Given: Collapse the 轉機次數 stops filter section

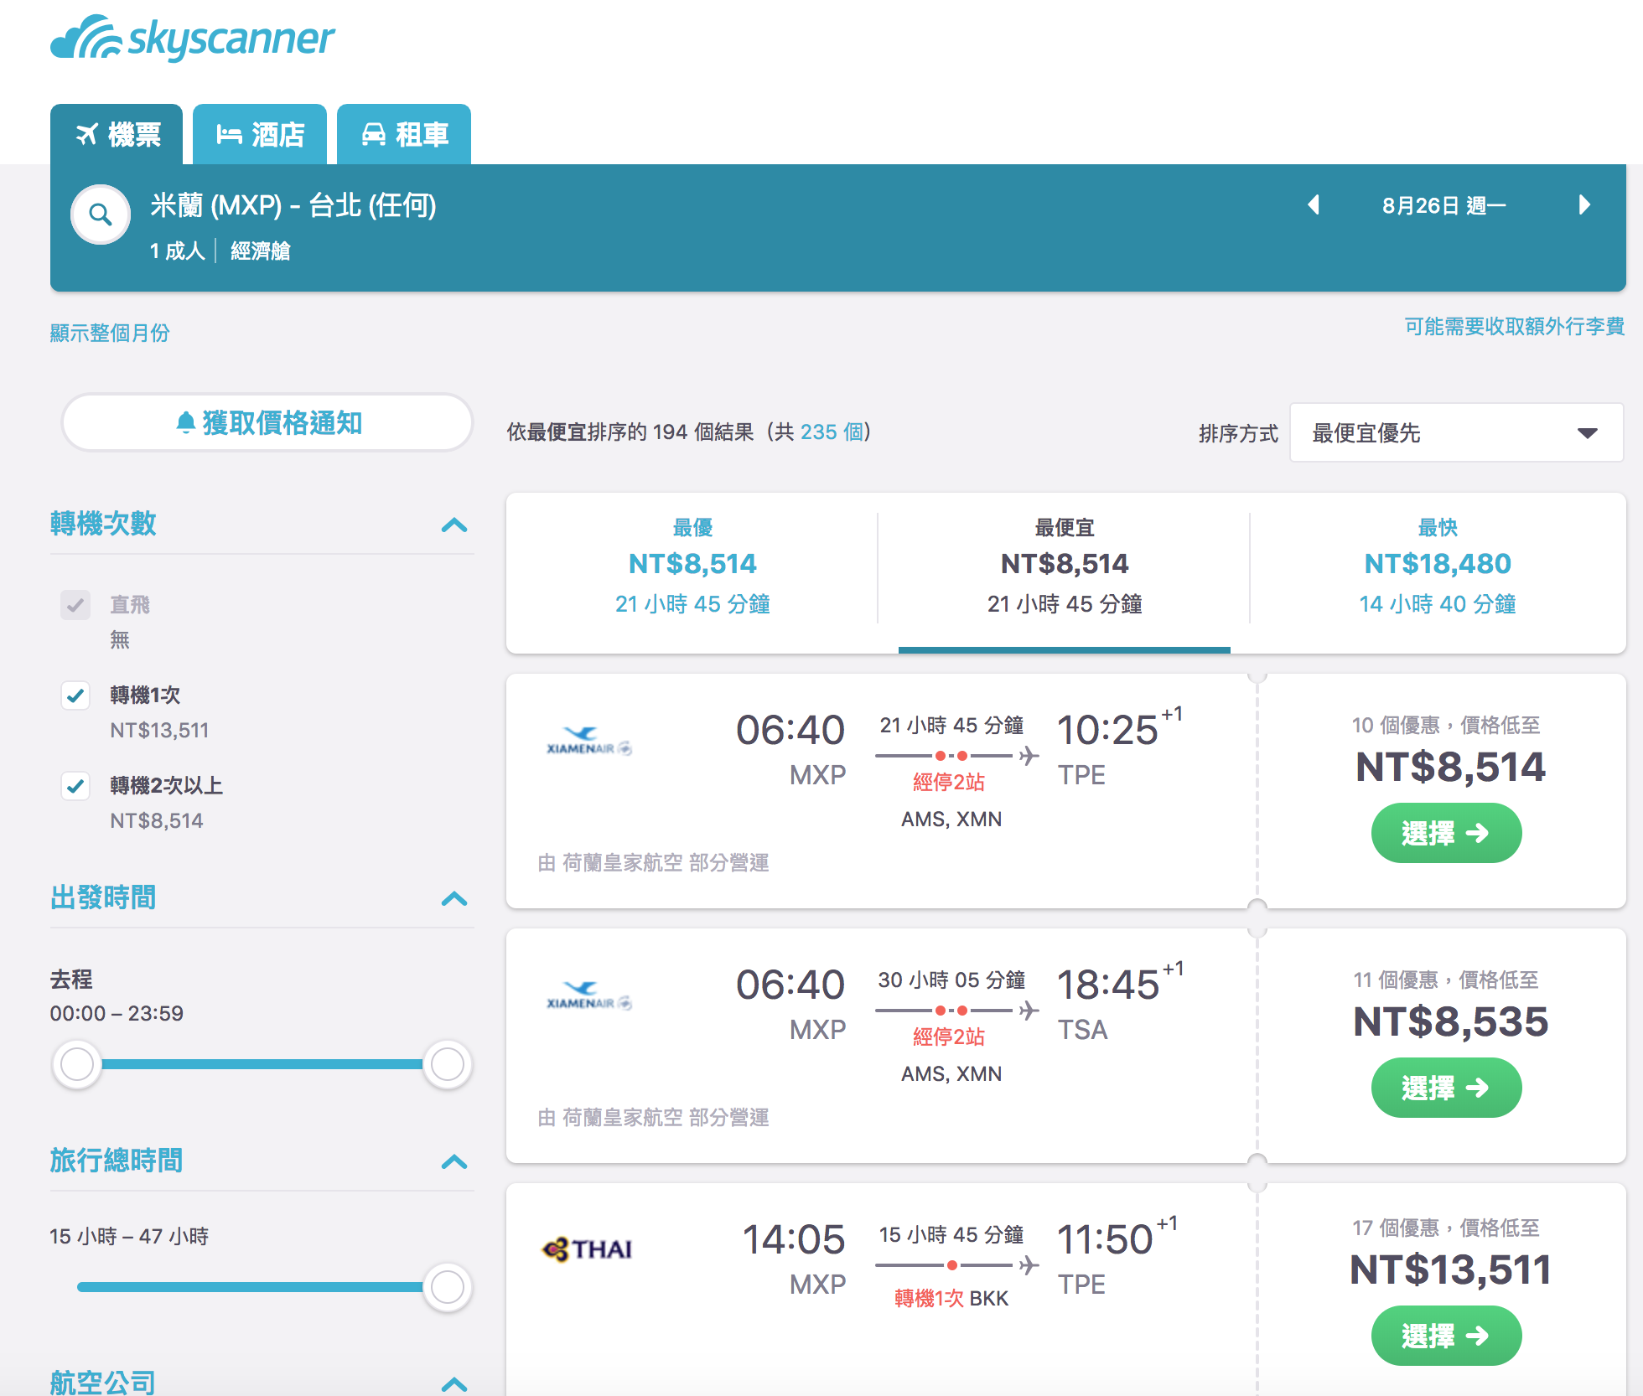Looking at the screenshot, I should click(454, 525).
